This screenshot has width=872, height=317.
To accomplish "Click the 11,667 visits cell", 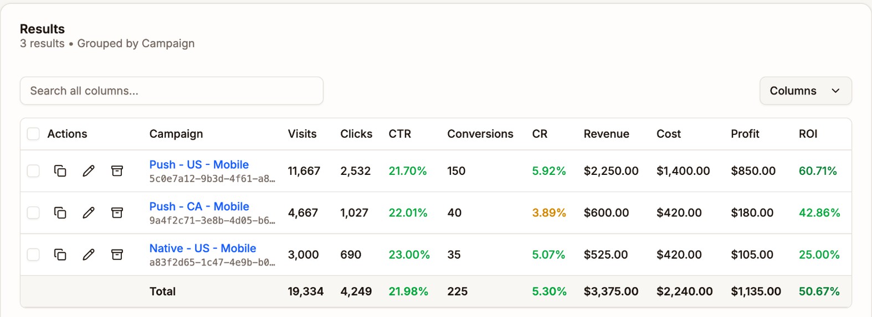I will pyautogui.click(x=304, y=171).
